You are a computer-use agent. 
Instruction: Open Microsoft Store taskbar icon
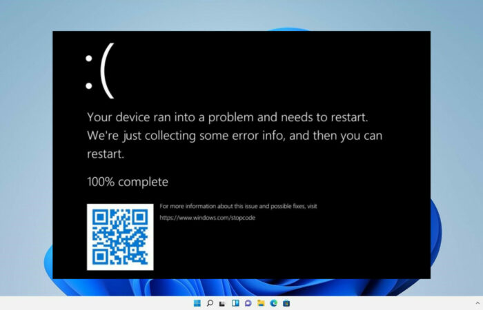coord(286,303)
